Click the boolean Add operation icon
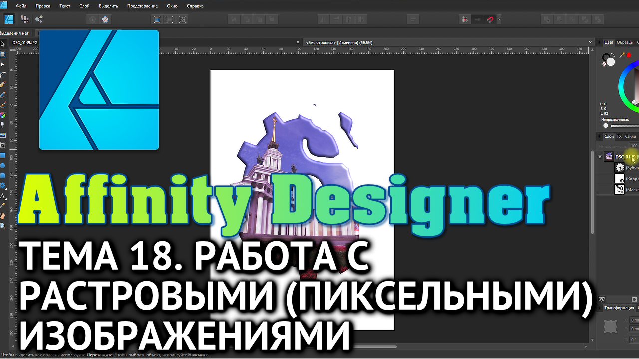639x359 pixels. pyautogui.click(x=547, y=20)
